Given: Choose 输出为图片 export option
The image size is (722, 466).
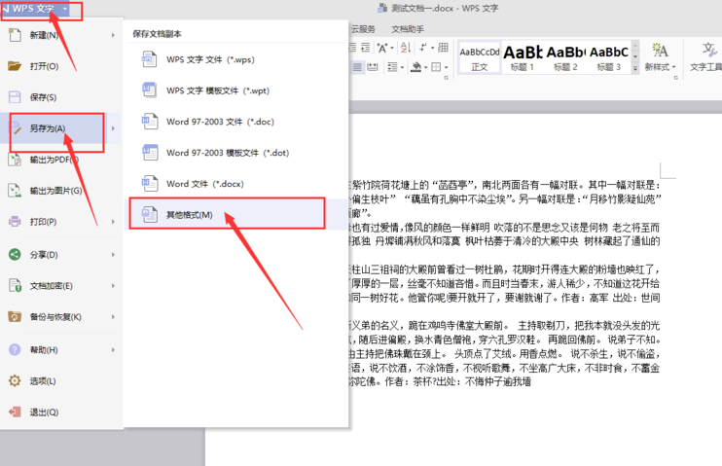Looking at the screenshot, I should (x=55, y=191).
